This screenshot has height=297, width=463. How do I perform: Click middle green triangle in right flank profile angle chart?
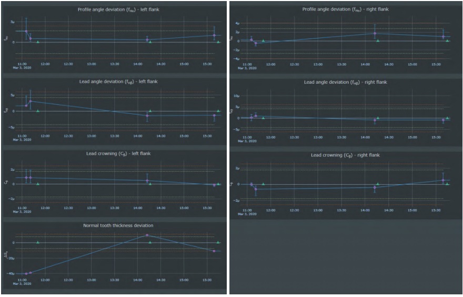(378, 41)
